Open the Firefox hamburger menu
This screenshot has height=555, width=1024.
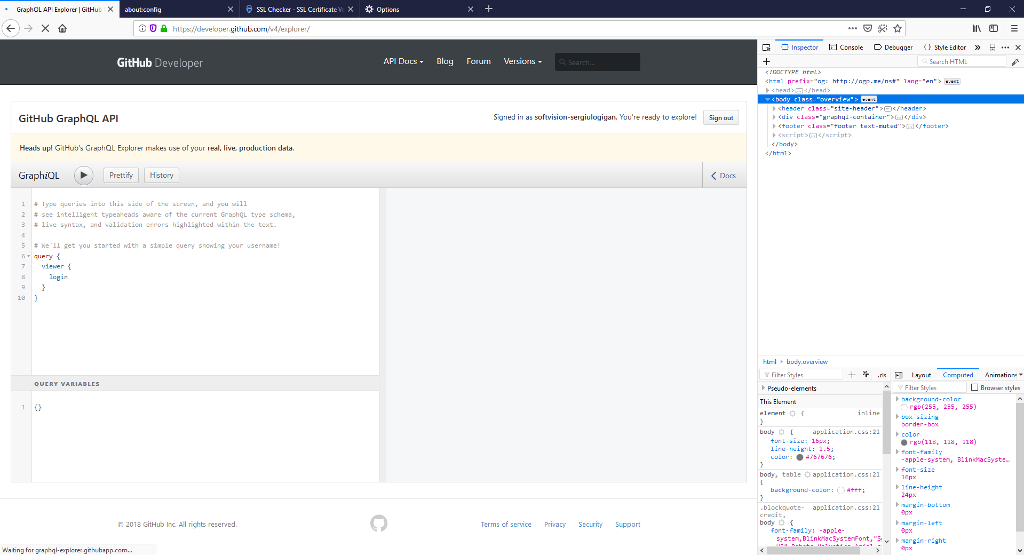[1014, 28]
